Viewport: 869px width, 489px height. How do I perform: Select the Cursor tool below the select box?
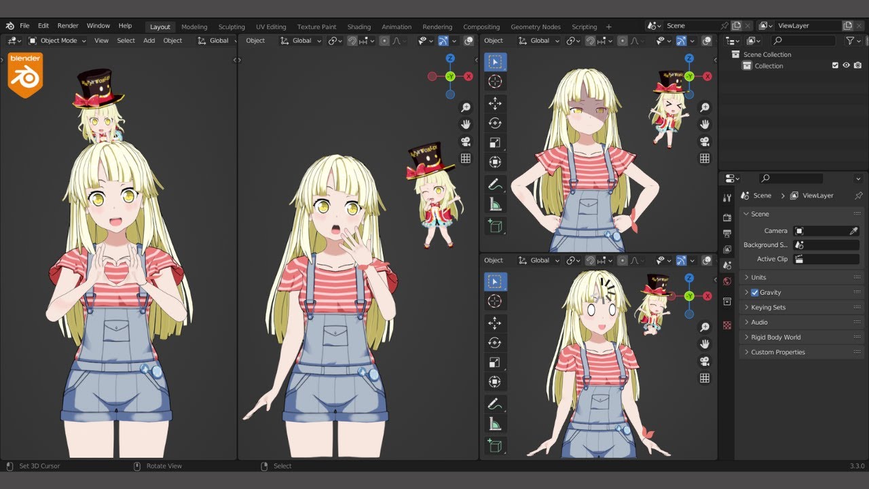coord(495,80)
